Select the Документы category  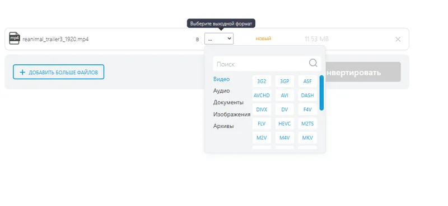click(228, 102)
